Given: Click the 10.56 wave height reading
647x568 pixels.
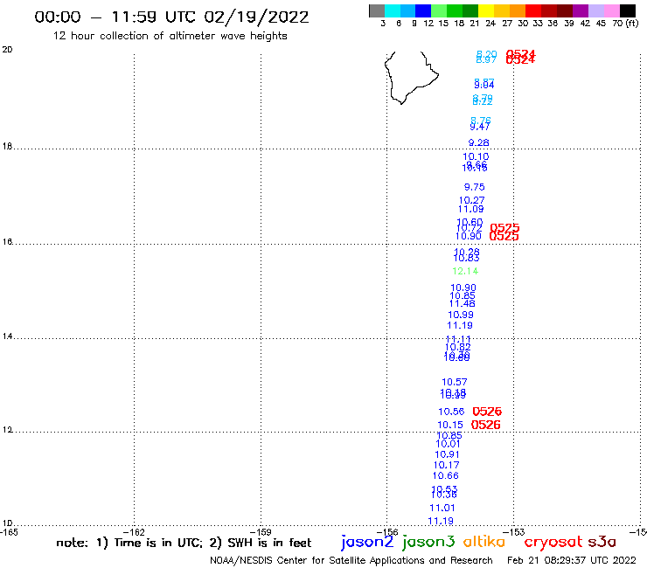Looking at the screenshot, I should [451, 412].
